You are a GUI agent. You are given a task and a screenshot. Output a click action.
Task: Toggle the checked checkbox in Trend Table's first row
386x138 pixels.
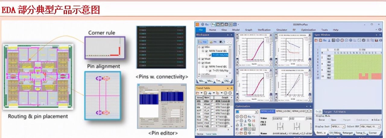212,101
